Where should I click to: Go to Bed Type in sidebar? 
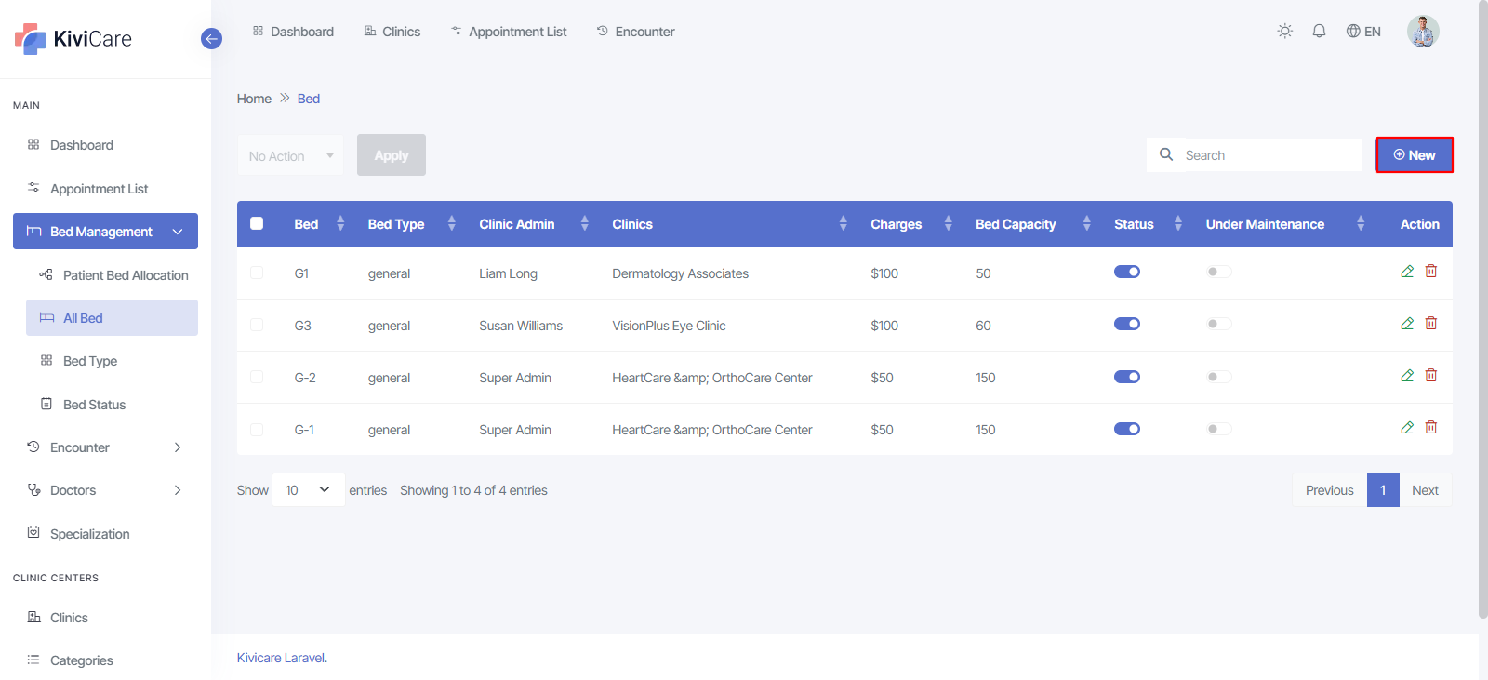coord(90,361)
